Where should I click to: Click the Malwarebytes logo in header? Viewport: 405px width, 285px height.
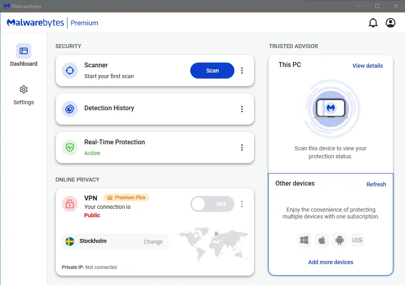pos(35,23)
